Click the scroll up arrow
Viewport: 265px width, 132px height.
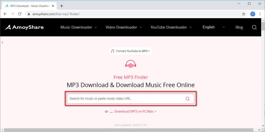(x=263, y=20)
